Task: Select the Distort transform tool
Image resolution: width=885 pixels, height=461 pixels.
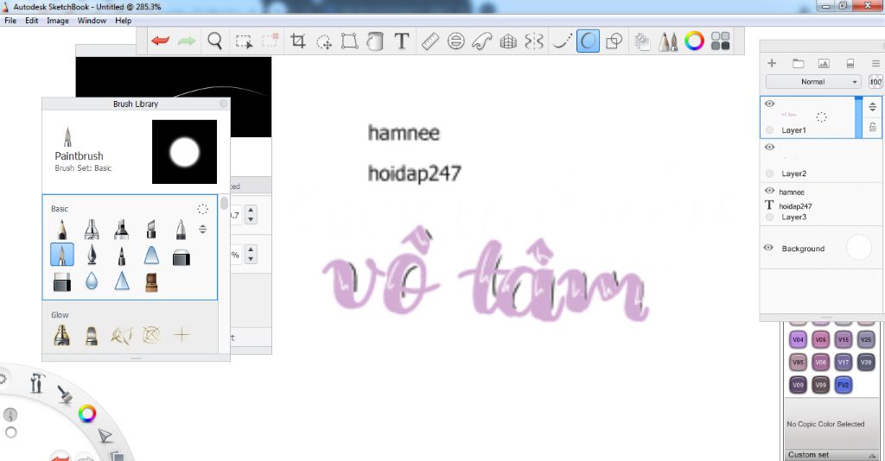Action: (x=349, y=41)
